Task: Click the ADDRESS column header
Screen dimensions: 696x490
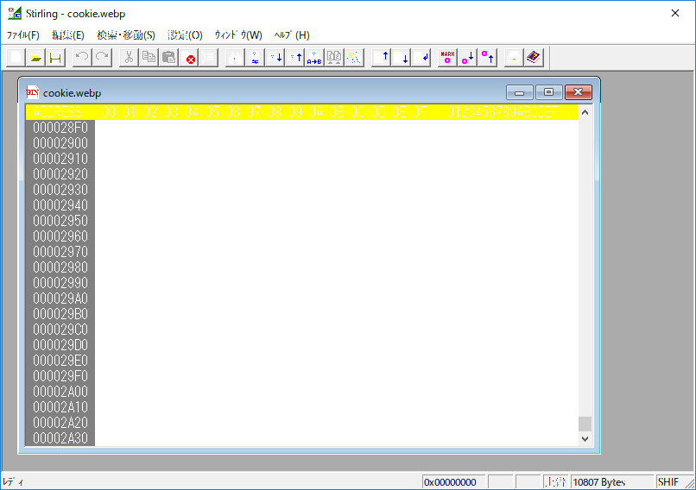Action: pos(58,112)
